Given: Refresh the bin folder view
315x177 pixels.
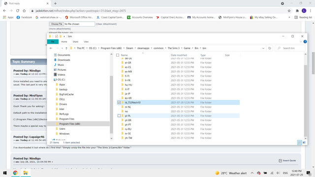Looking at the screenshot, I should tap(270, 48).
